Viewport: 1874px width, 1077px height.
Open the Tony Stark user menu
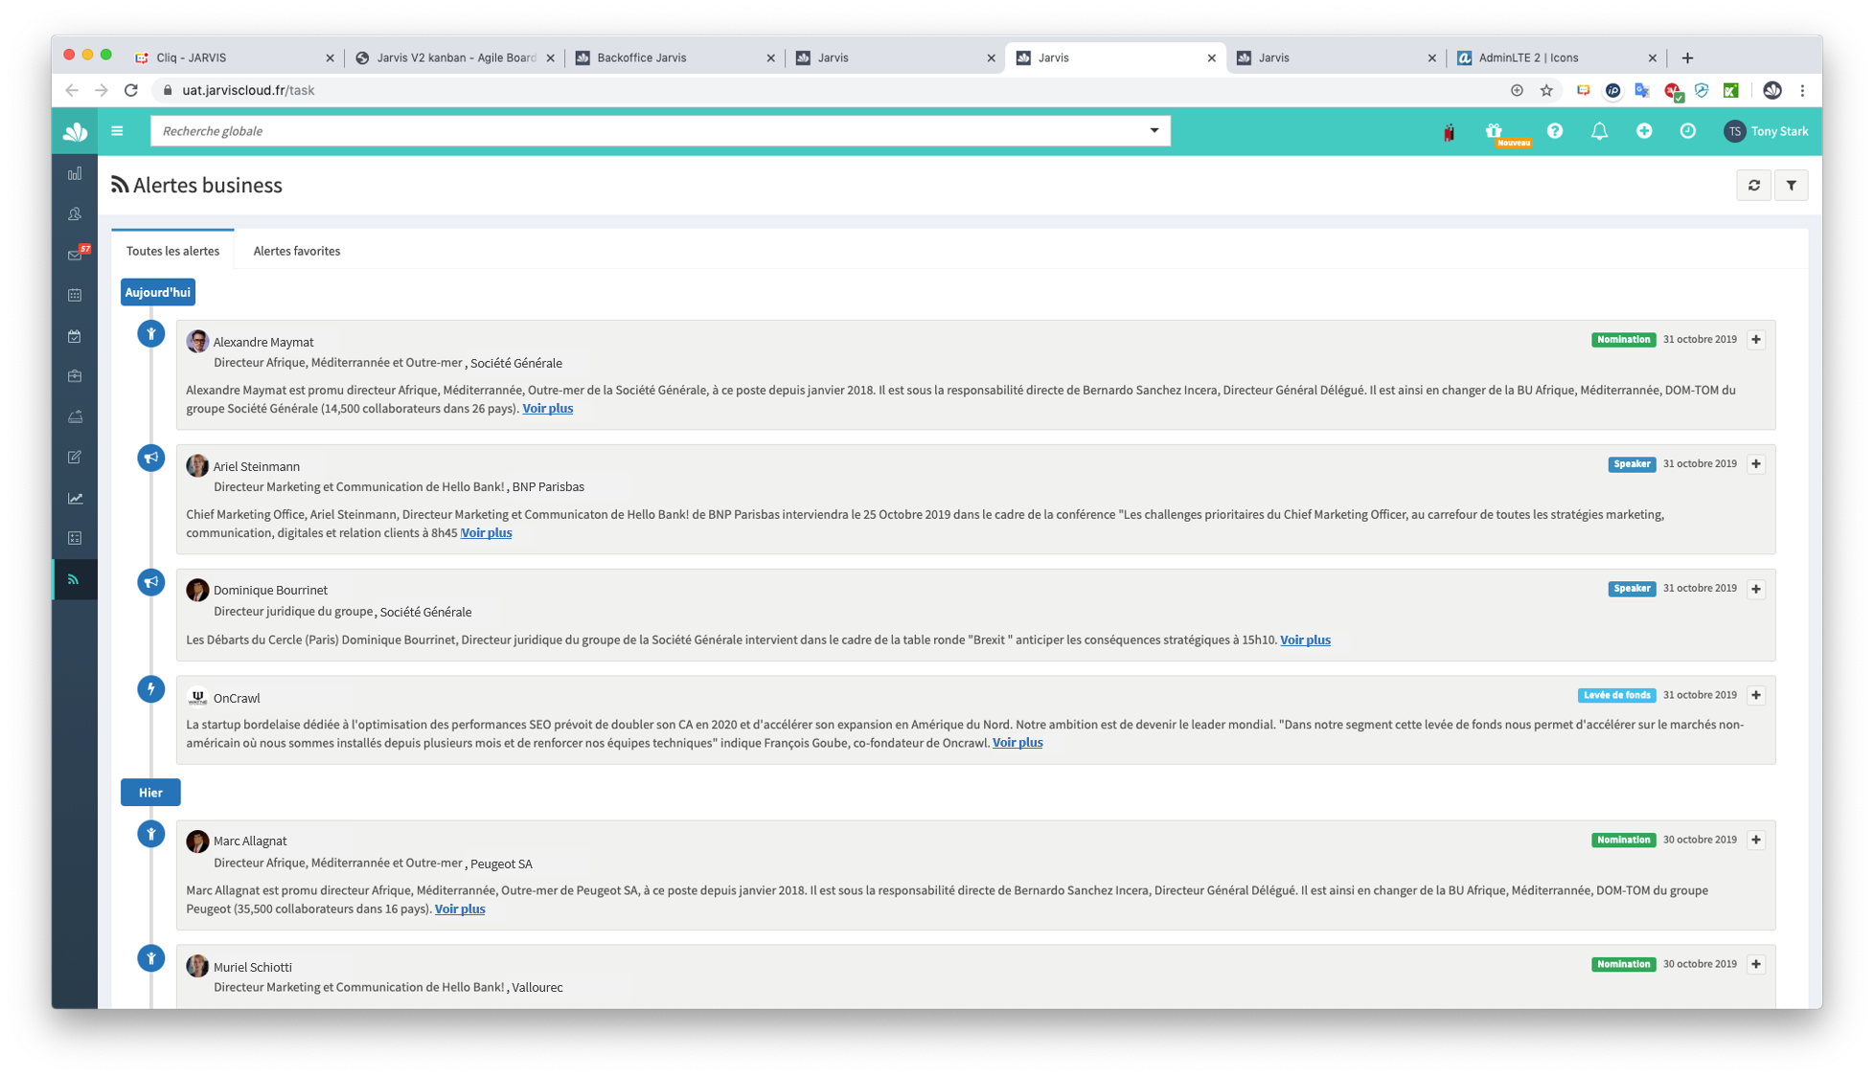point(1766,131)
